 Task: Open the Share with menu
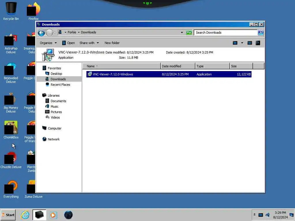pyautogui.click(x=89, y=43)
